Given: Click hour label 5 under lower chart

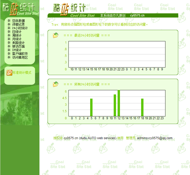Looking at the screenshot, I should [x=91, y=118].
